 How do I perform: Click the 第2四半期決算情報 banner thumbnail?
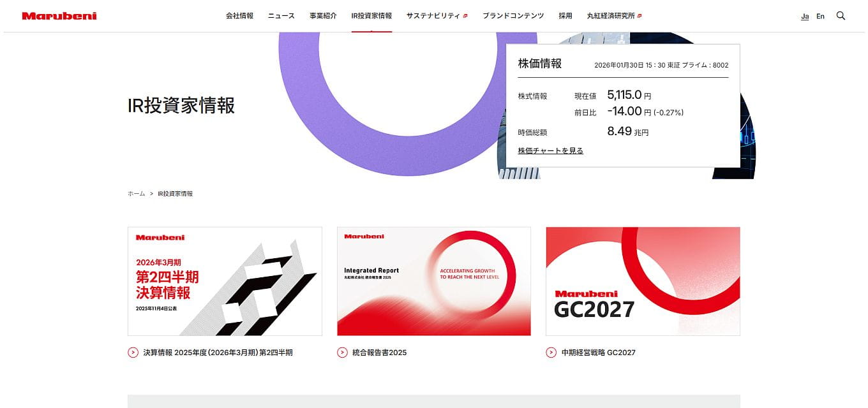tap(225, 280)
